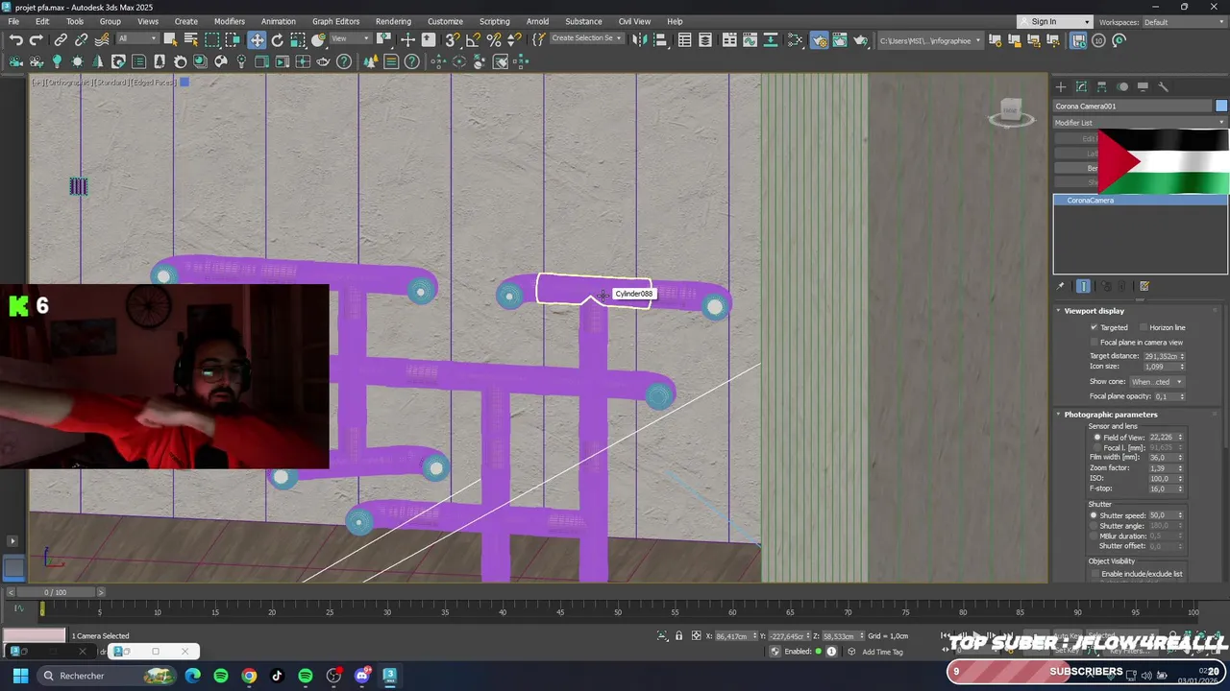Select the MBlur duration radio button
The image size is (1230, 691).
pos(1094,536)
